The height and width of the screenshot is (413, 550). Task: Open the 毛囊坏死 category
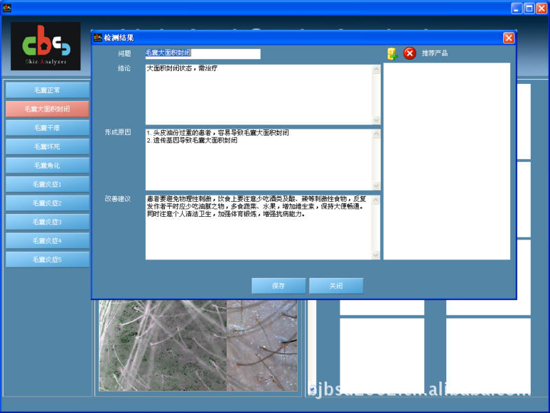(x=47, y=147)
